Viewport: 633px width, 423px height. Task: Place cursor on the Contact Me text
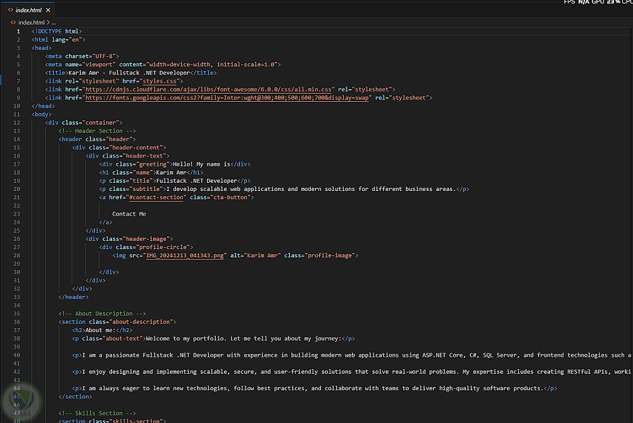129,214
